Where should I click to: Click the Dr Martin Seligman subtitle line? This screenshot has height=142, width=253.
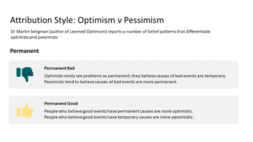click(x=110, y=32)
